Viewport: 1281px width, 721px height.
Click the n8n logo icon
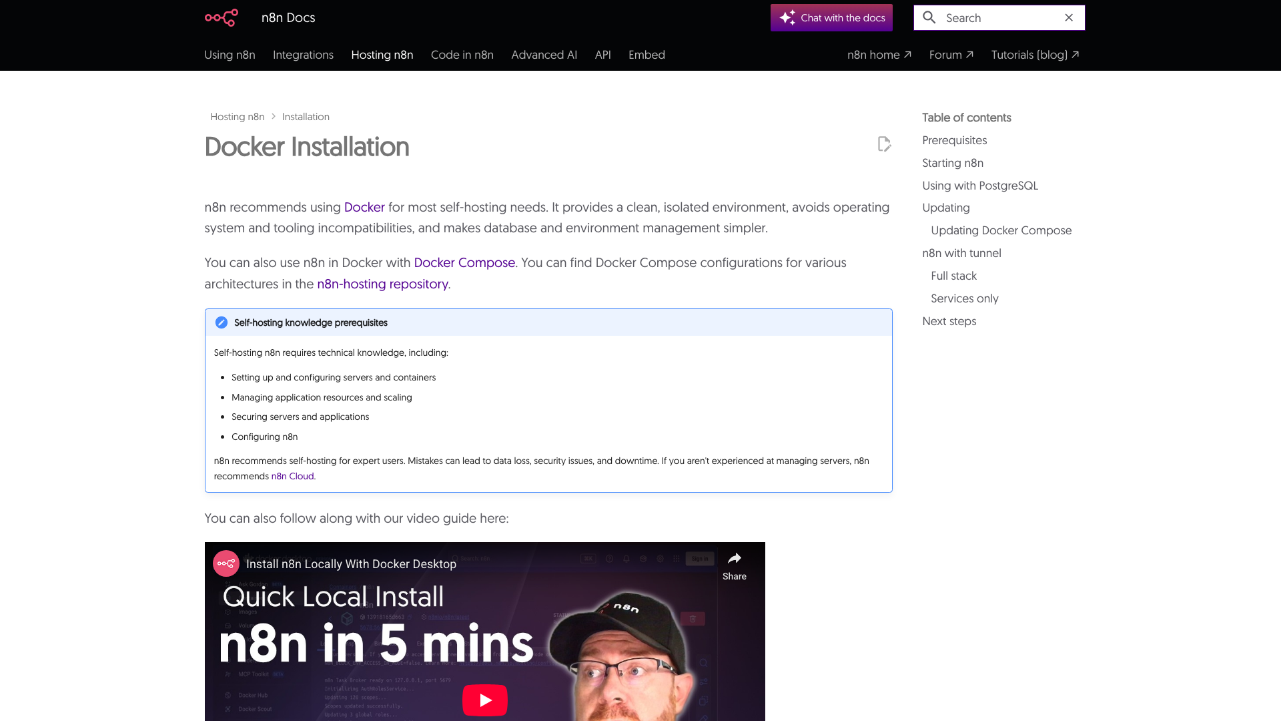pyautogui.click(x=222, y=17)
